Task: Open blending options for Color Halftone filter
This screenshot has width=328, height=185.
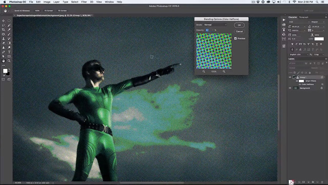Action: coord(322,84)
